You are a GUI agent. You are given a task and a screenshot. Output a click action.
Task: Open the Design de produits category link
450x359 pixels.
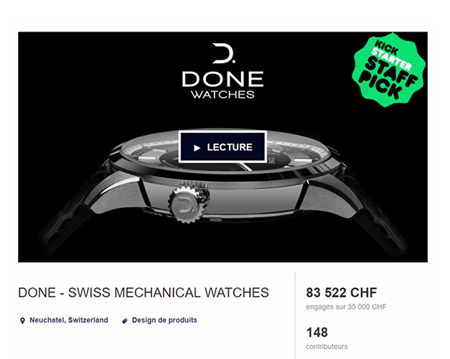[164, 320]
